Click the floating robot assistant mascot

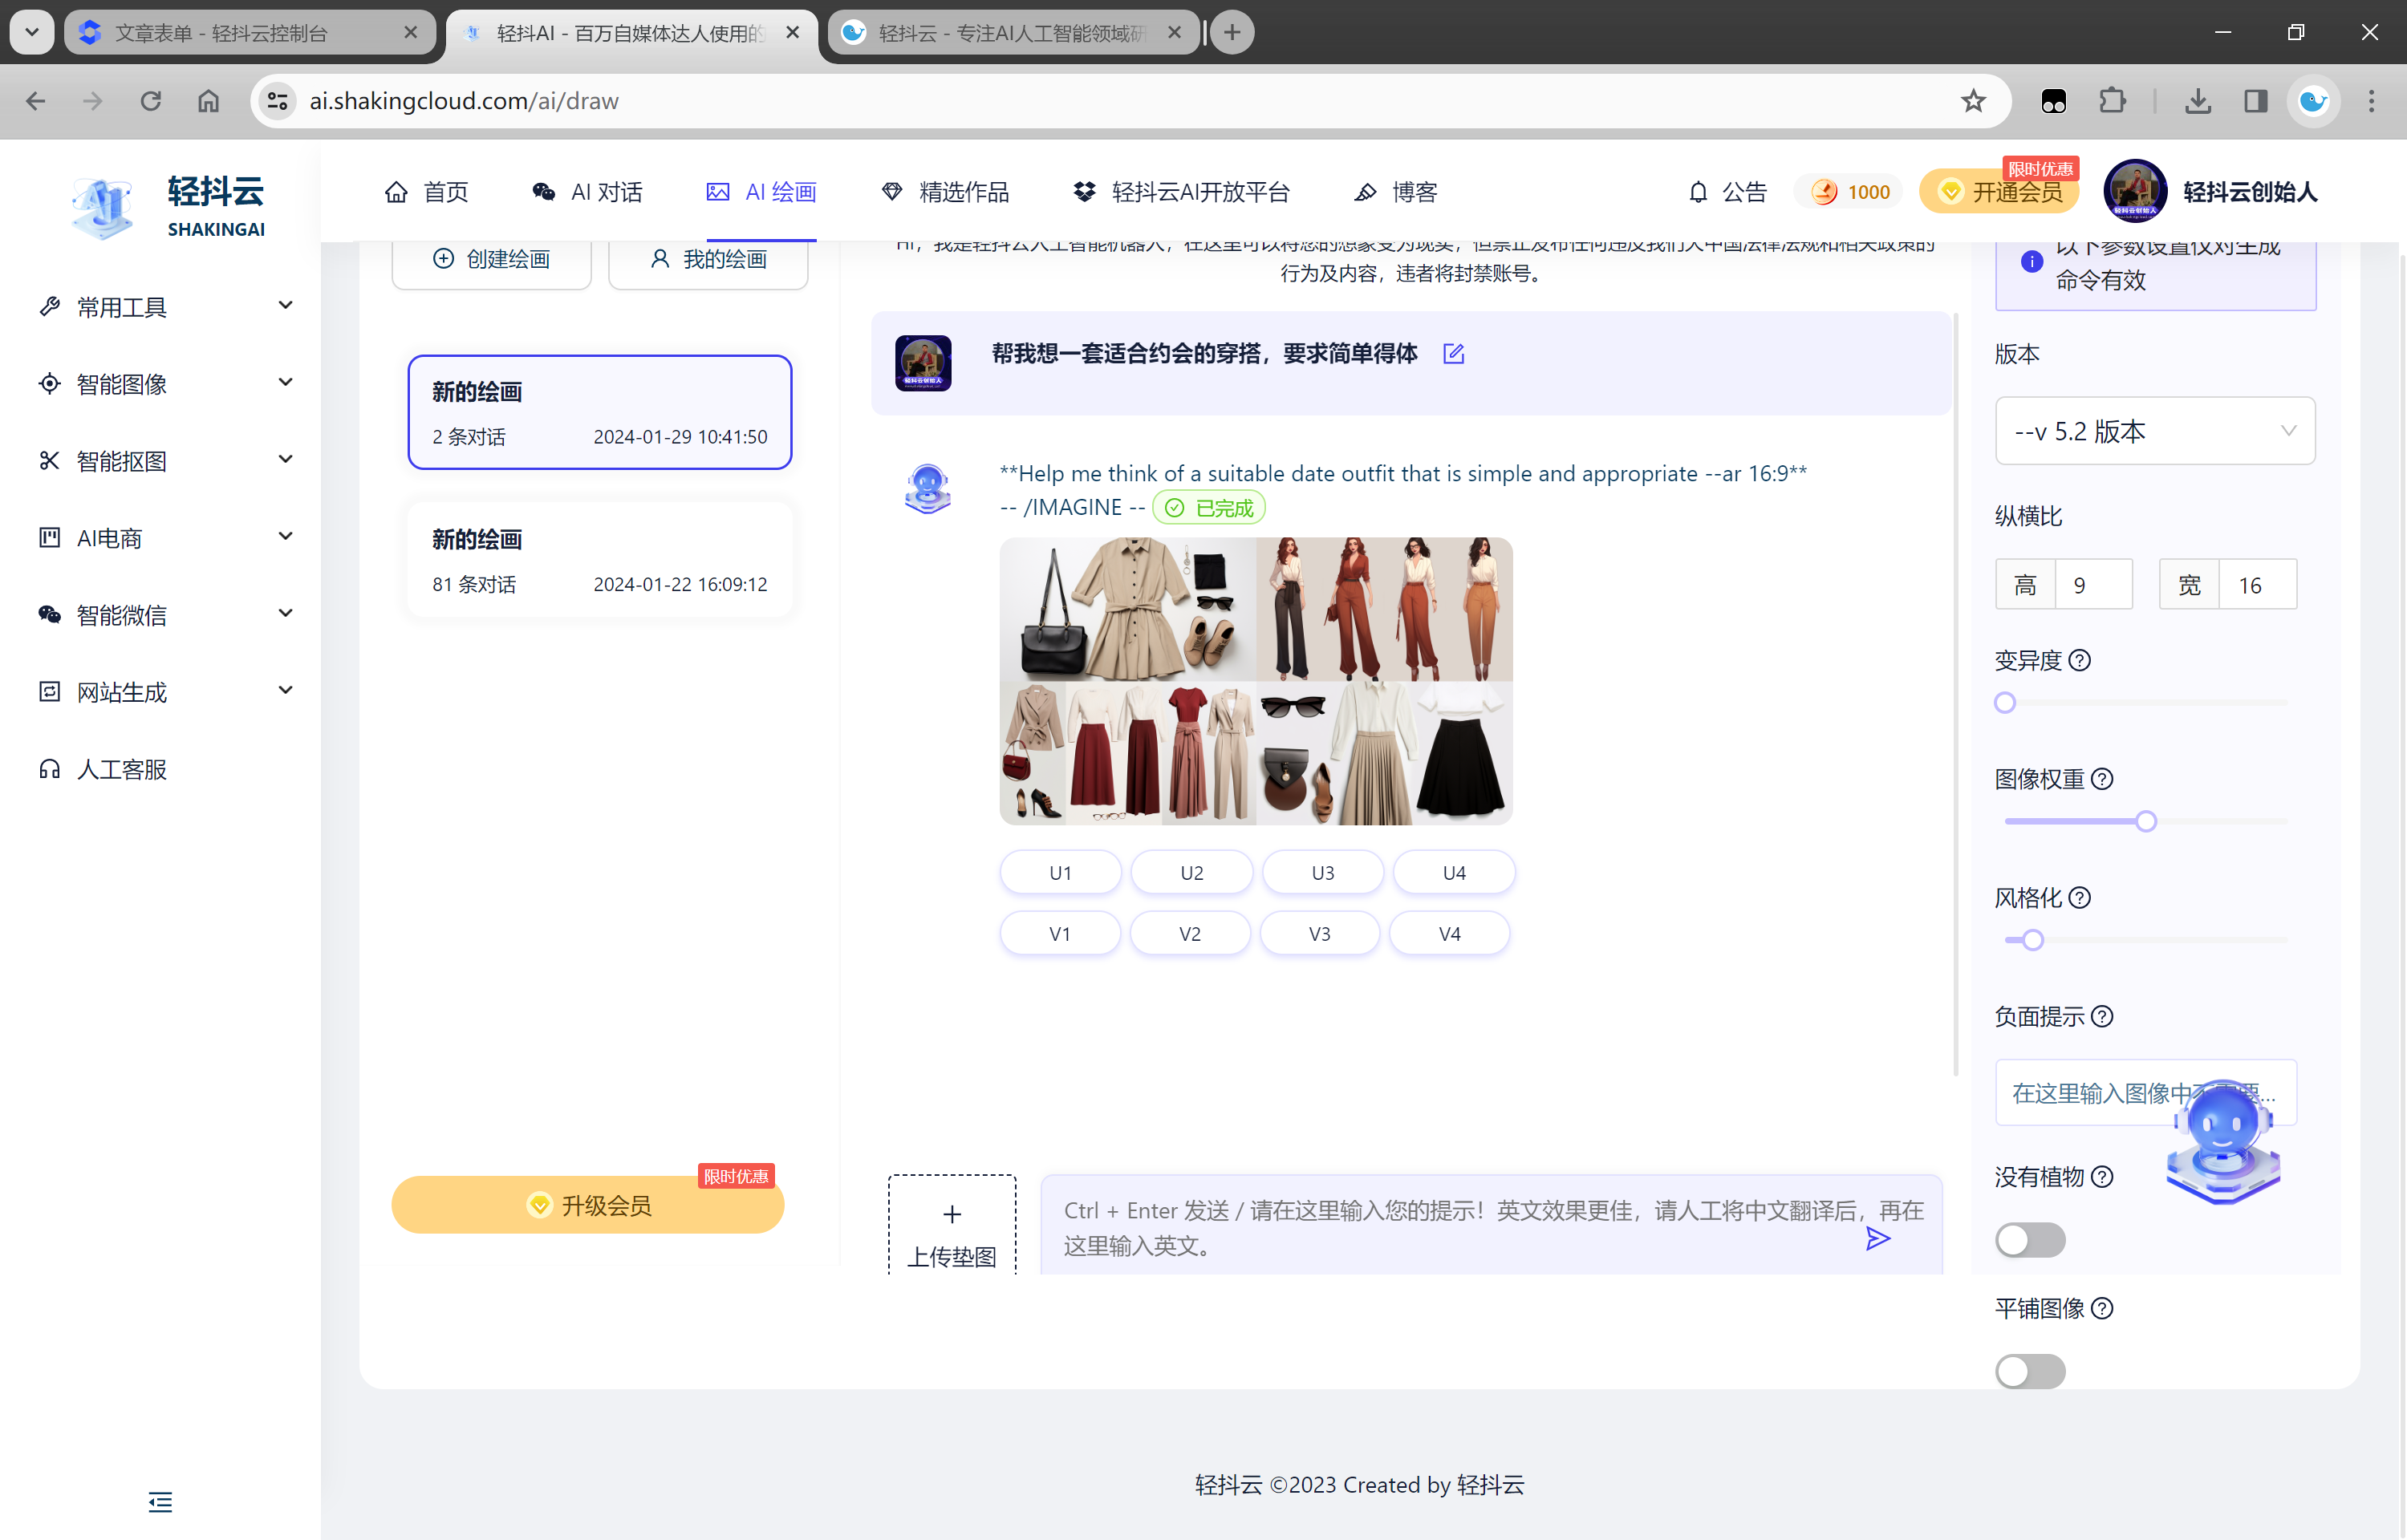tap(2222, 1141)
